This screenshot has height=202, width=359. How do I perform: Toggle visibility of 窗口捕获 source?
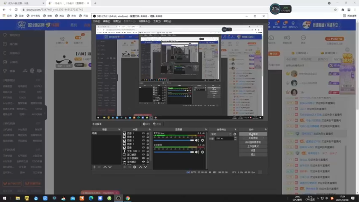click(x=143, y=154)
